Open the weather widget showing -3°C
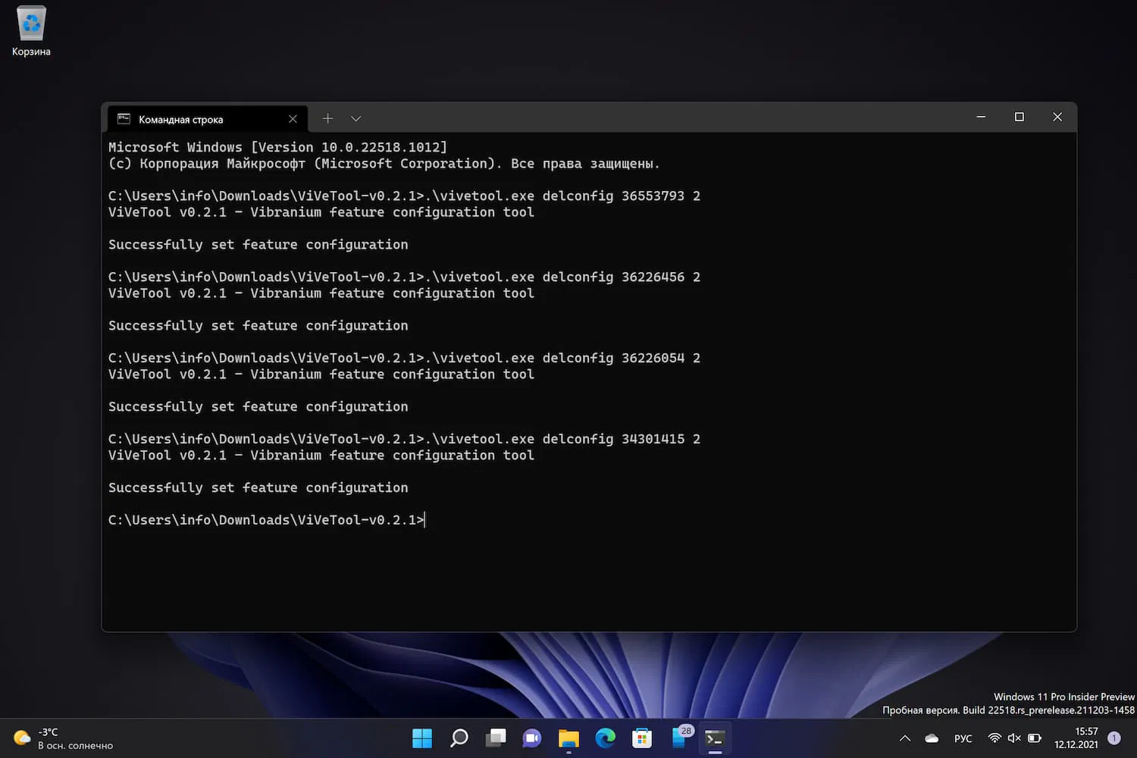 (x=63, y=738)
